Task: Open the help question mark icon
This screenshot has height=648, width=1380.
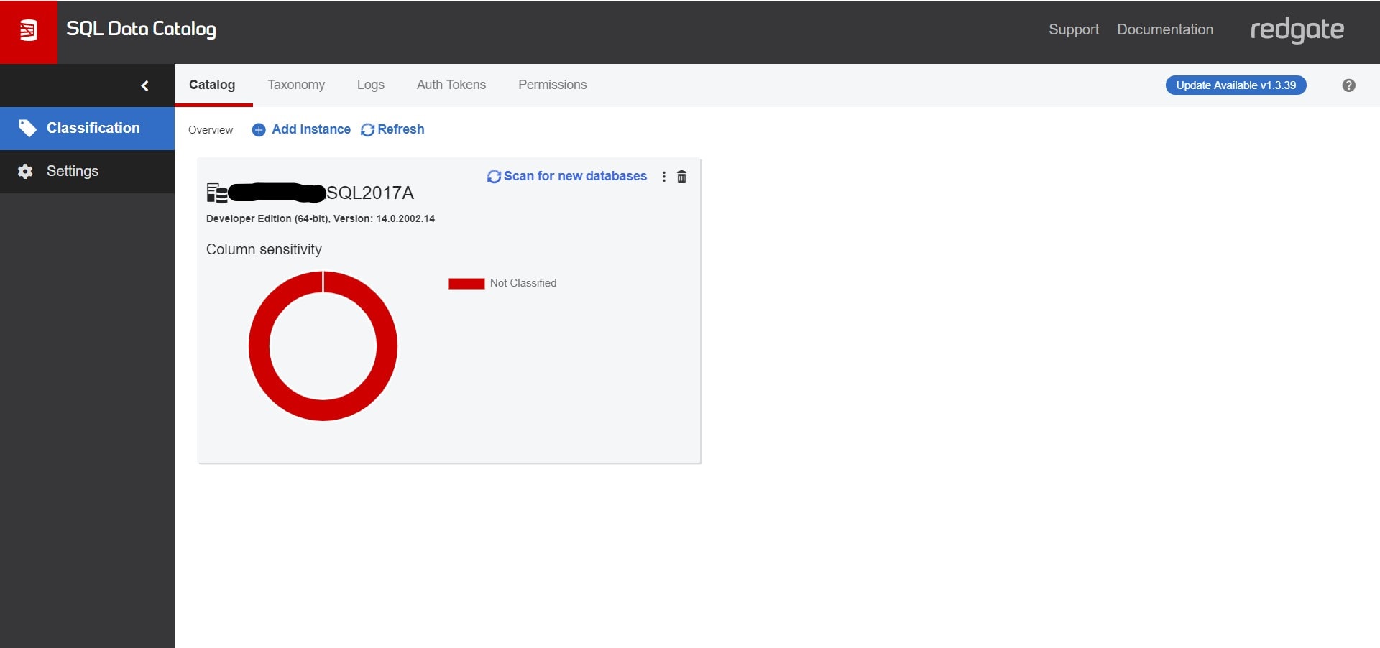Action: pyautogui.click(x=1348, y=85)
